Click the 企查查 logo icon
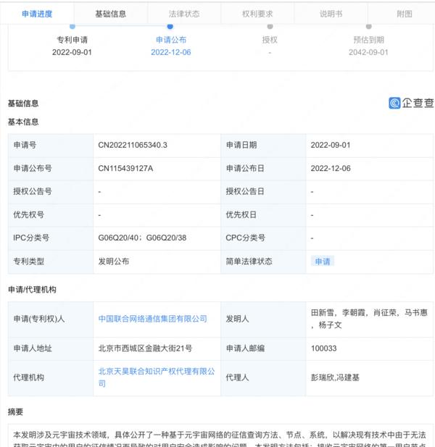The height and width of the screenshot is (447, 435). (394, 103)
